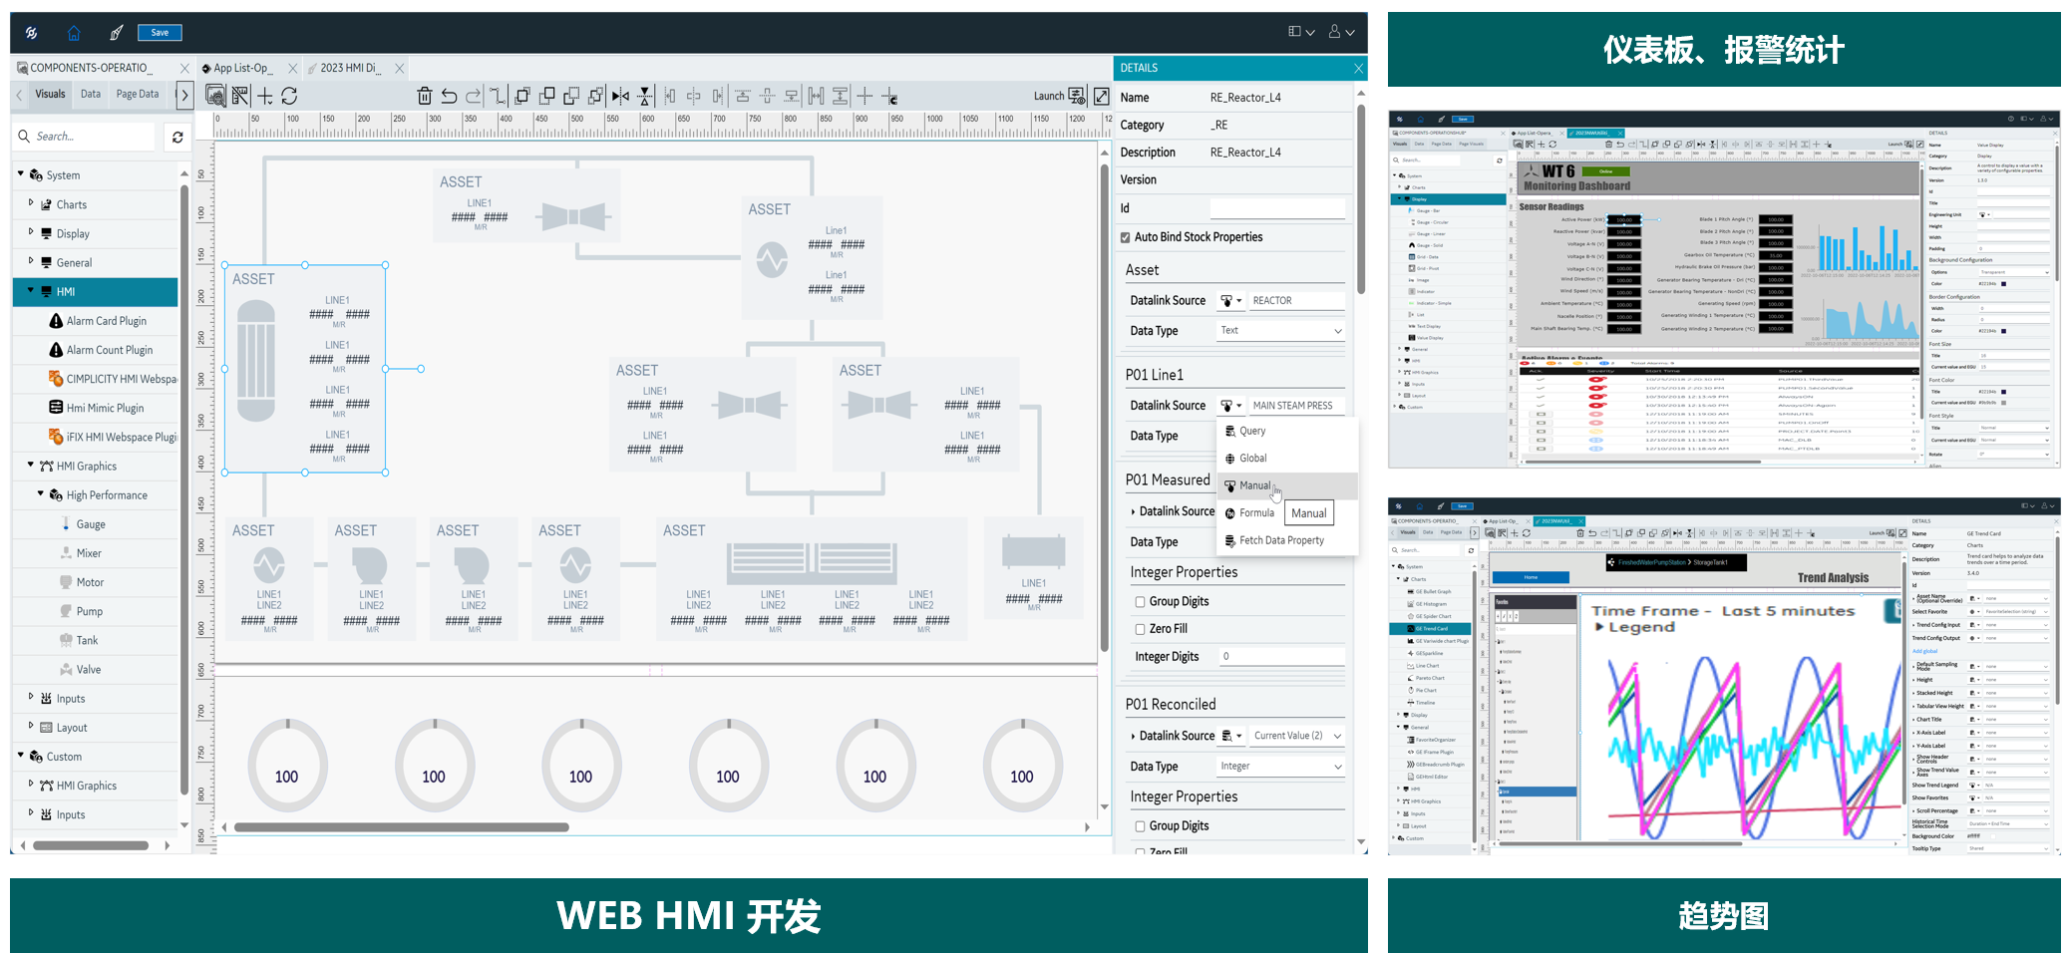
Task: Switch to the Page Data tab
Action: (x=138, y=95)
